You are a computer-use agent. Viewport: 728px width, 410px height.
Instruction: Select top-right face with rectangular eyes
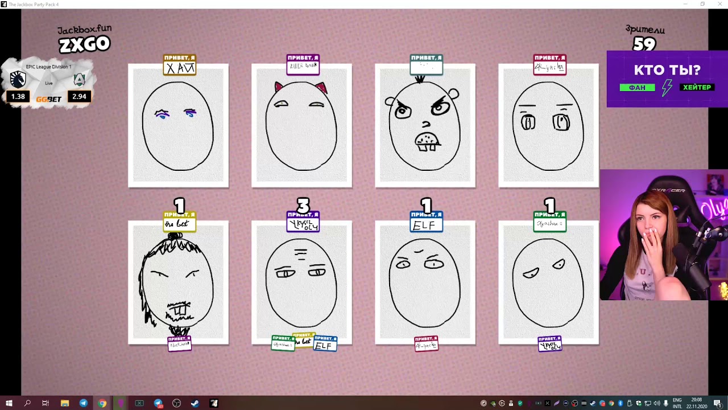click(x=548, y=125)
